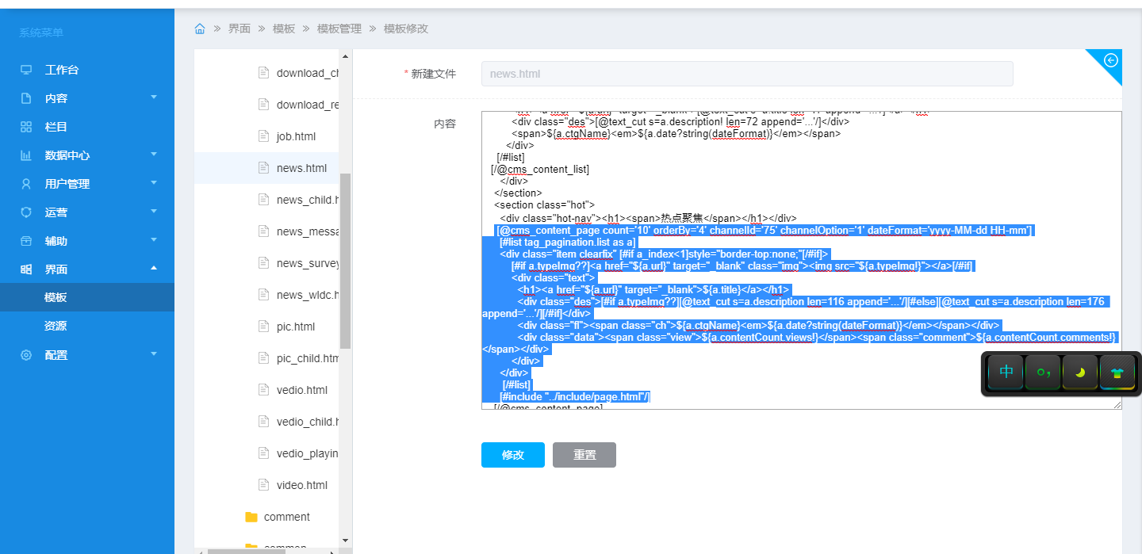1142x554 pixels.
Task: Click the 界面 layout icon
Action: point(26,269)
